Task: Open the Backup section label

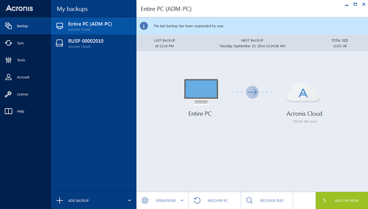Action: (22, 26)
